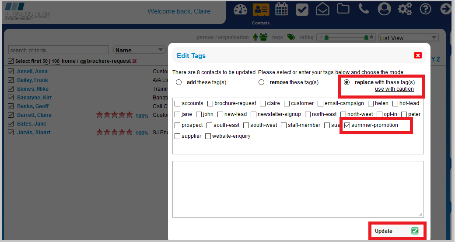Click the custom tags text area
Viewport: 455px width, 242px height.
(x=298, y=189)
